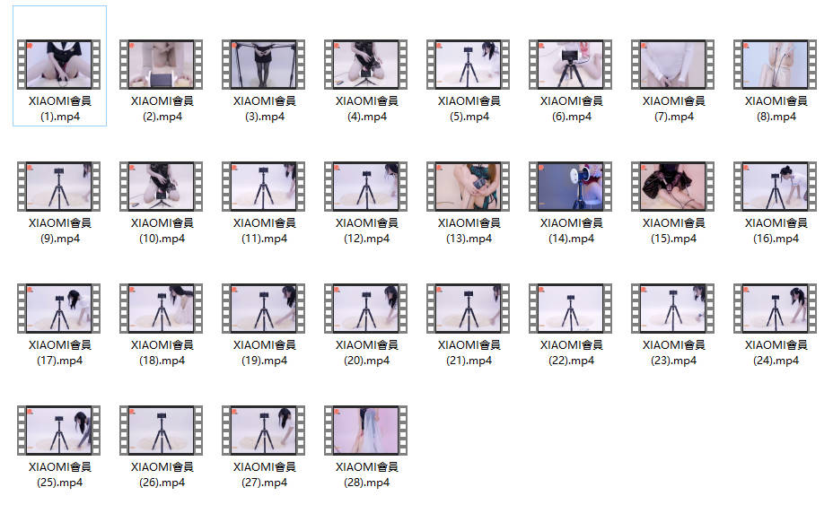
Task: Select the XIAOMI會員 (23).mp4 video icon
Action: click(x=673, y=309)
